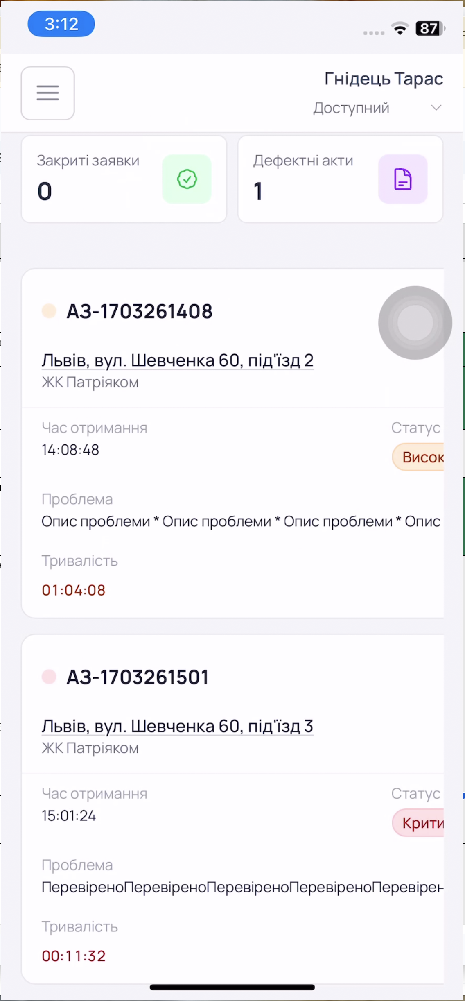This screenshot has height=1001, width=465.
Task: Open address Львів, вул. Шевченка 60, під'їзд 2
Action: point(178,360)
